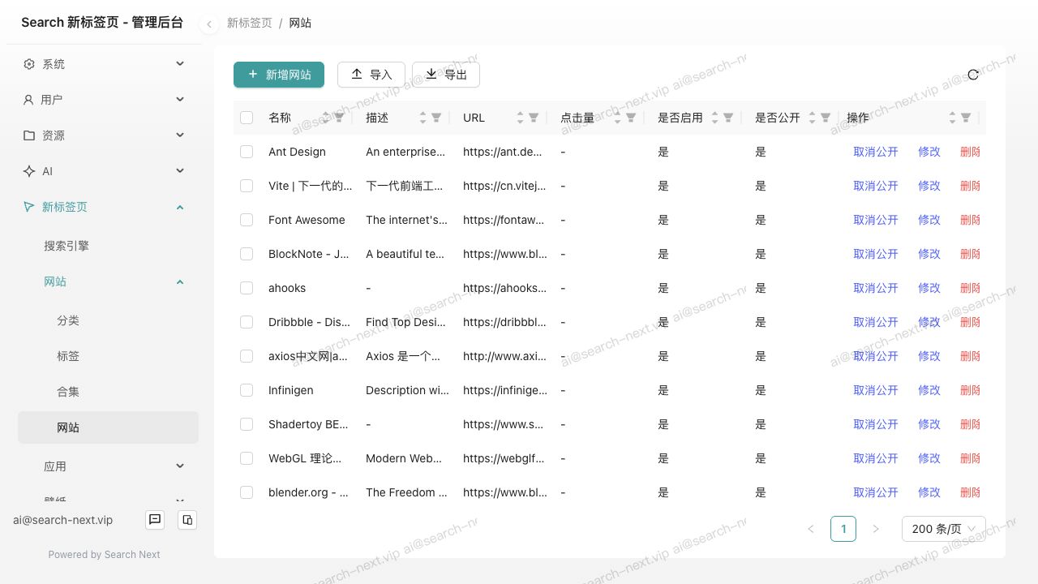Image resolution: width=1038 pixels, height=584 pixels.
Task: Click the https://dribbbl... URL cell
Action: pos(504,322)
